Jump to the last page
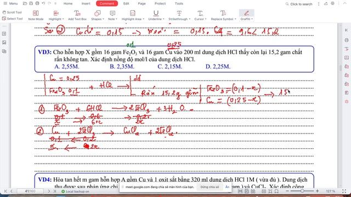Image resolution: width=351 pixels, height=197 pixels. (x=55, y=191)
